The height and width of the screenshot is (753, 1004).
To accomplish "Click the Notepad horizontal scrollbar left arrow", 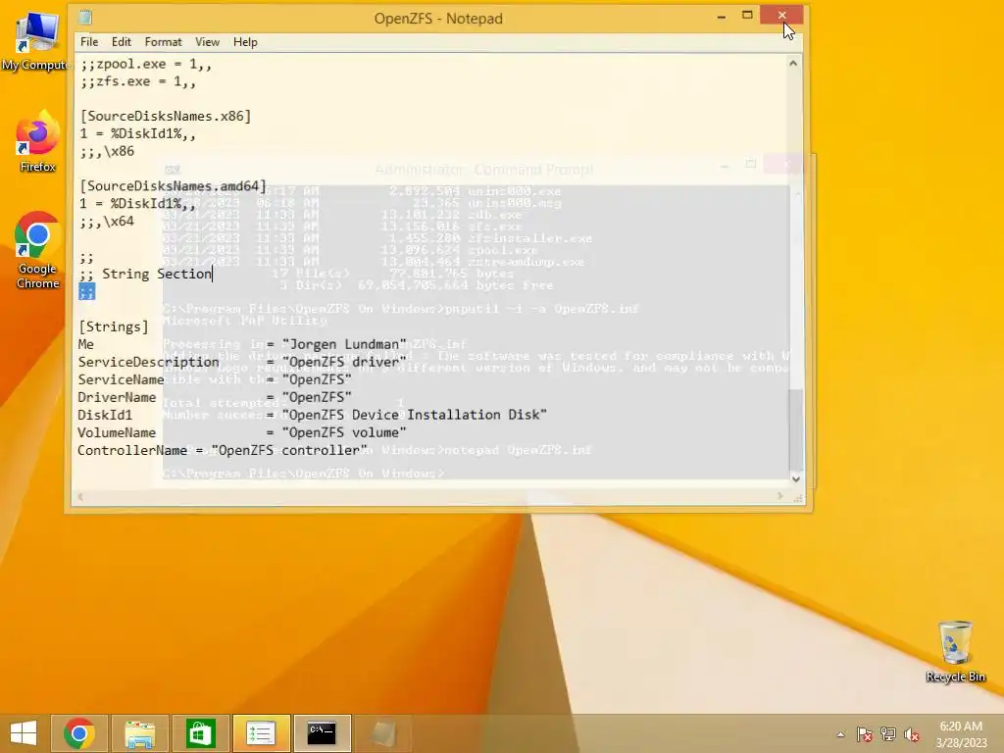I will click(80, 496).
